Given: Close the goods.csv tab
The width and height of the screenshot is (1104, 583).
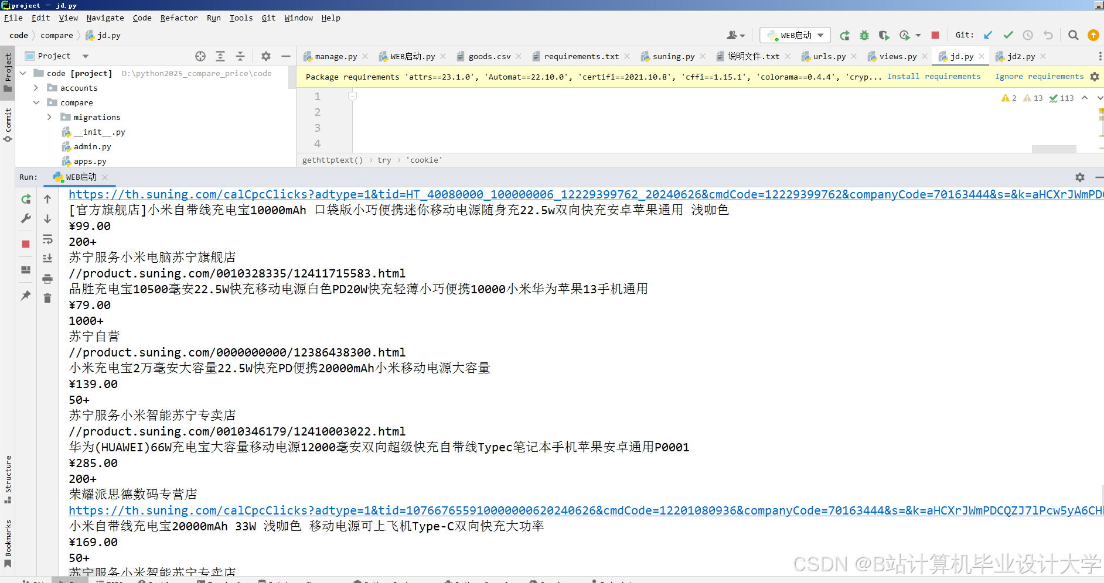Looking at the screenshot, I should click(x=519, y=56).
